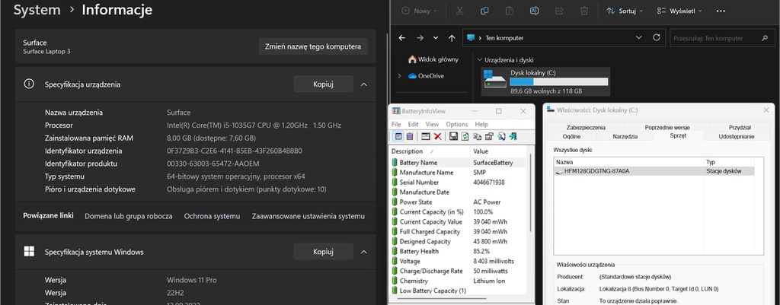Click the Exit icon in BatteryInfoView toolbar
Viewport: 780px width, 305px height.
coord(513,136)
